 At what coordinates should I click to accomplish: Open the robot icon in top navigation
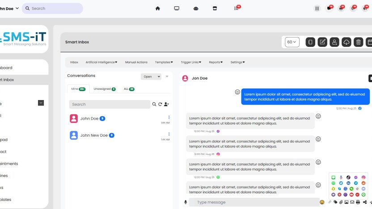(x=196, y=8)
